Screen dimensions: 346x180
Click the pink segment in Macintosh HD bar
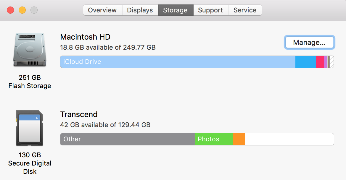click(x=320, y=62)
